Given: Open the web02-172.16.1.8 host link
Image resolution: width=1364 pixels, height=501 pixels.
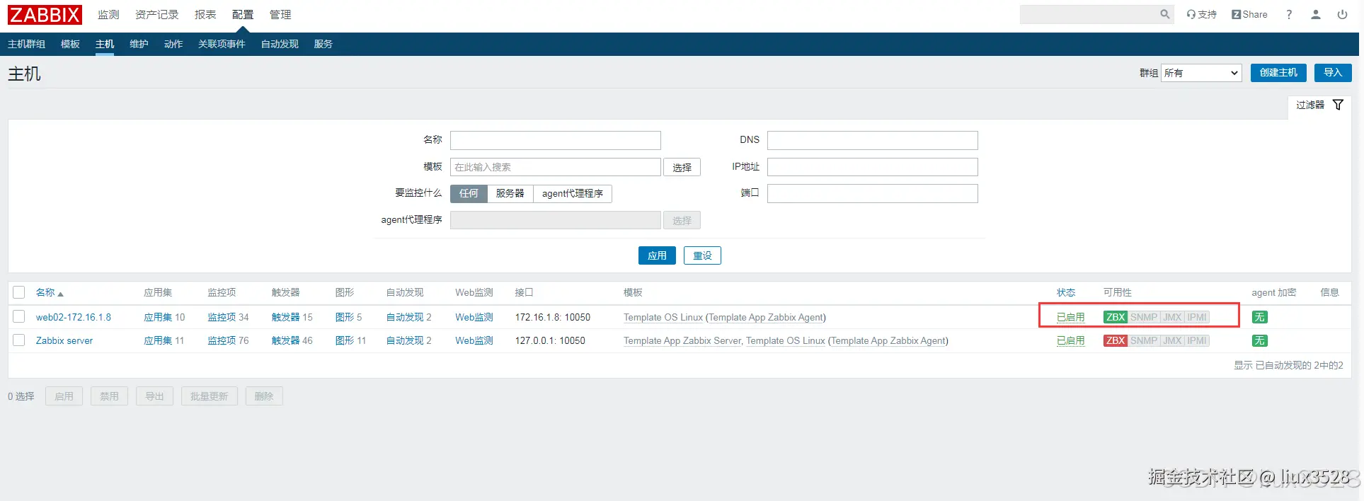Looking at the screenshot, I should point(74,317).
